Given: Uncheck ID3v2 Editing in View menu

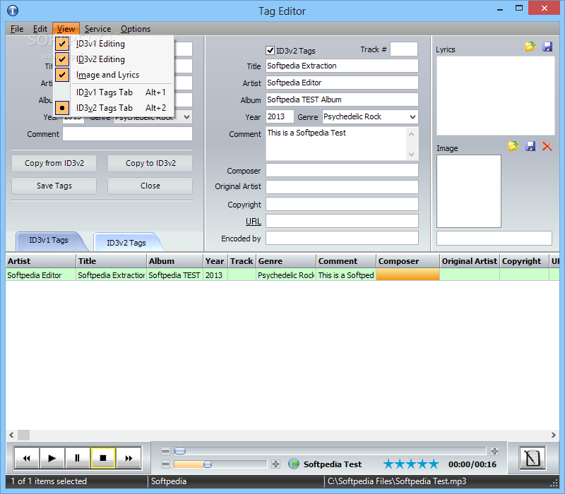Looking at the screenshot, I should point(114,59).
